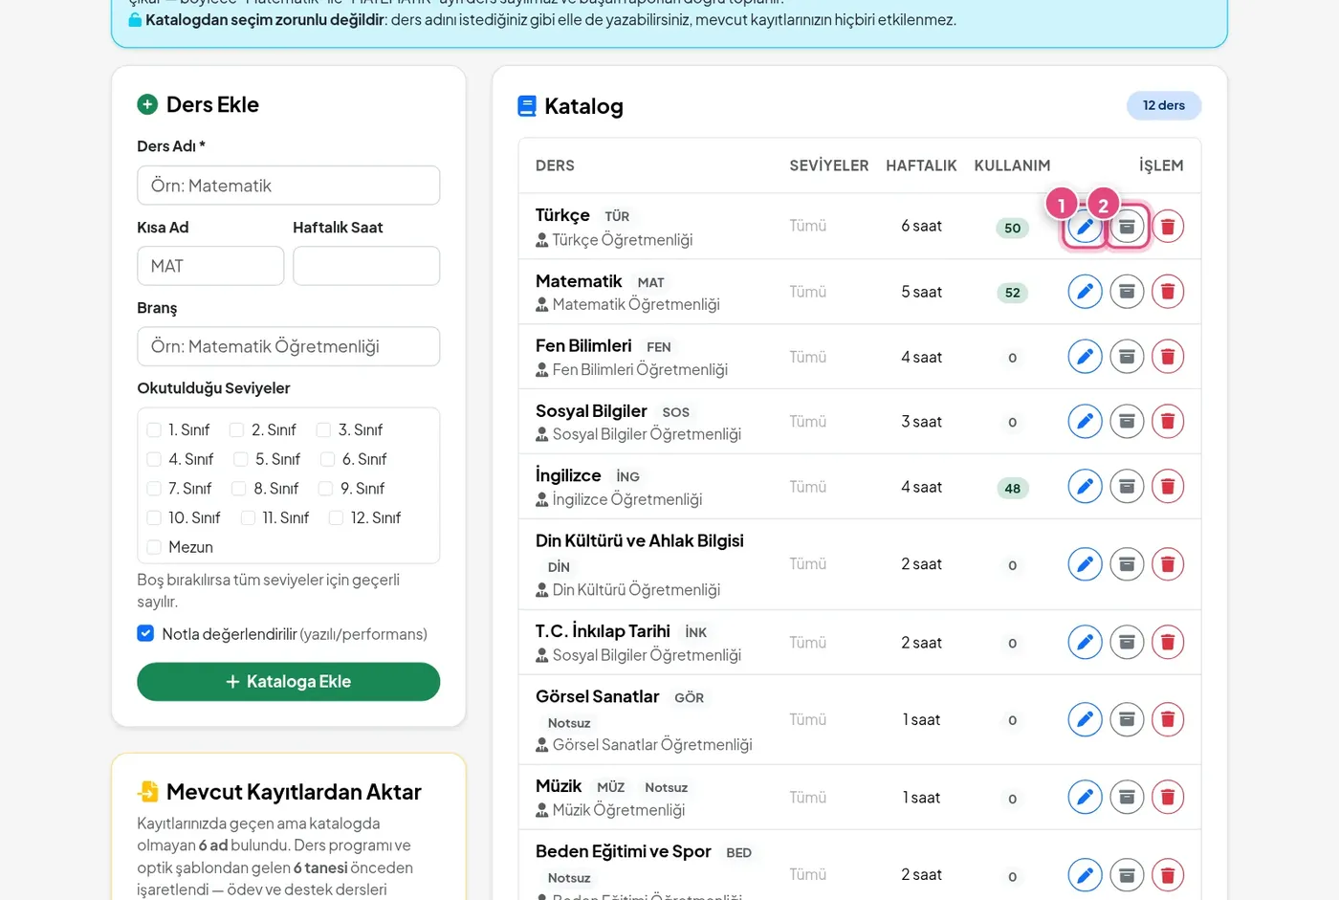Focus the Ders Adı input field
Screen dimensions: 1339x900
[289, 186]
